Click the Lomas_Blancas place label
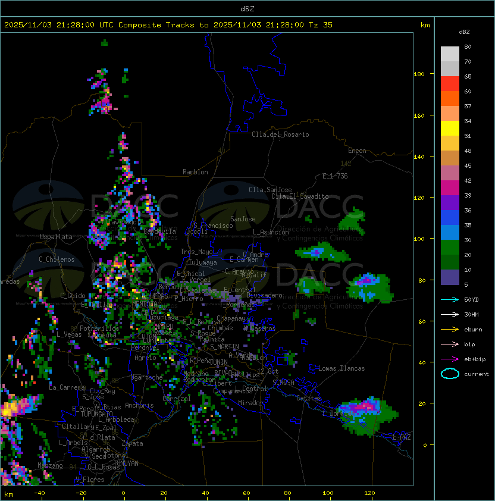 (x=342, y=368)
